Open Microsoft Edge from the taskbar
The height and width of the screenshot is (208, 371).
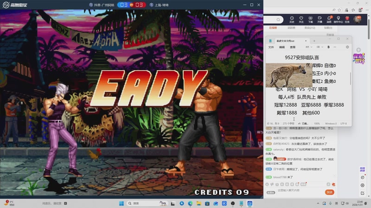click(190, 203)
